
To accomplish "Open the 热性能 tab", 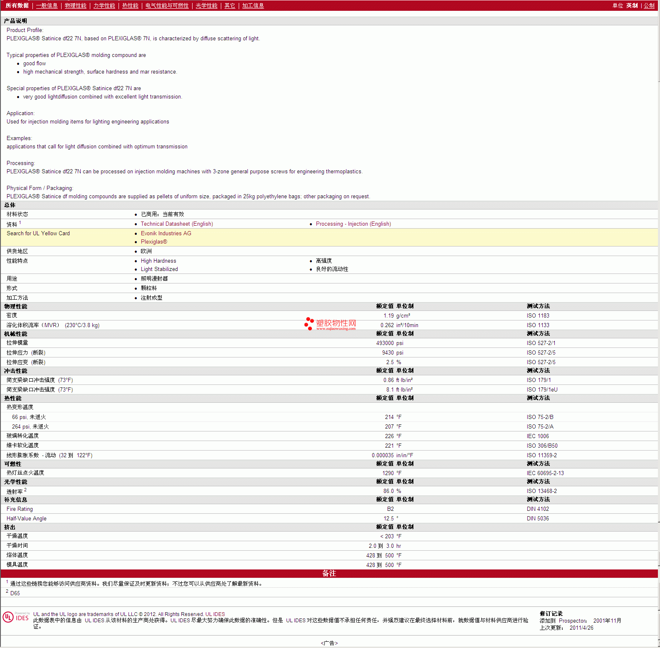I will [130, 6].
